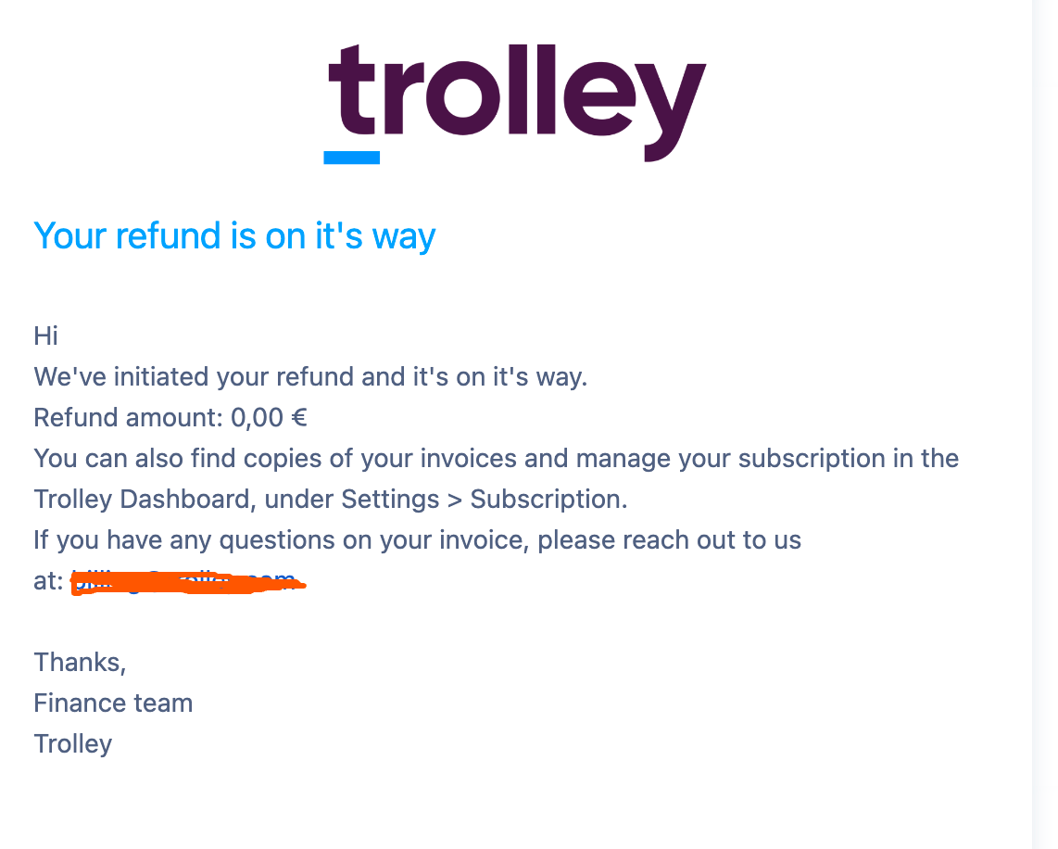Click the "Refund amount" label
1058x849 pixels.
[128, 418]
